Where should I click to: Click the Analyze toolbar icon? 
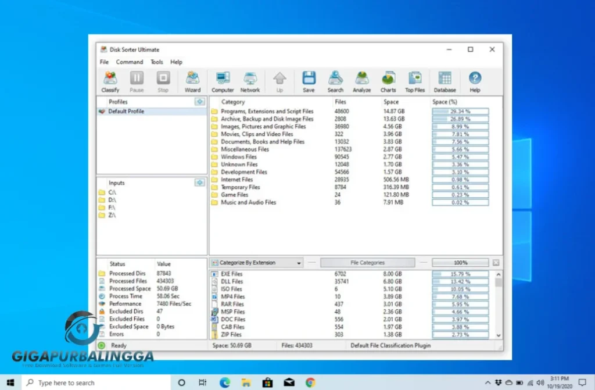coord(361,81)
